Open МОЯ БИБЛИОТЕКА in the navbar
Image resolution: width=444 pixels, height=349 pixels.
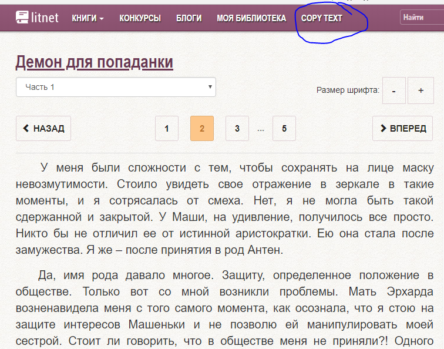251,18
